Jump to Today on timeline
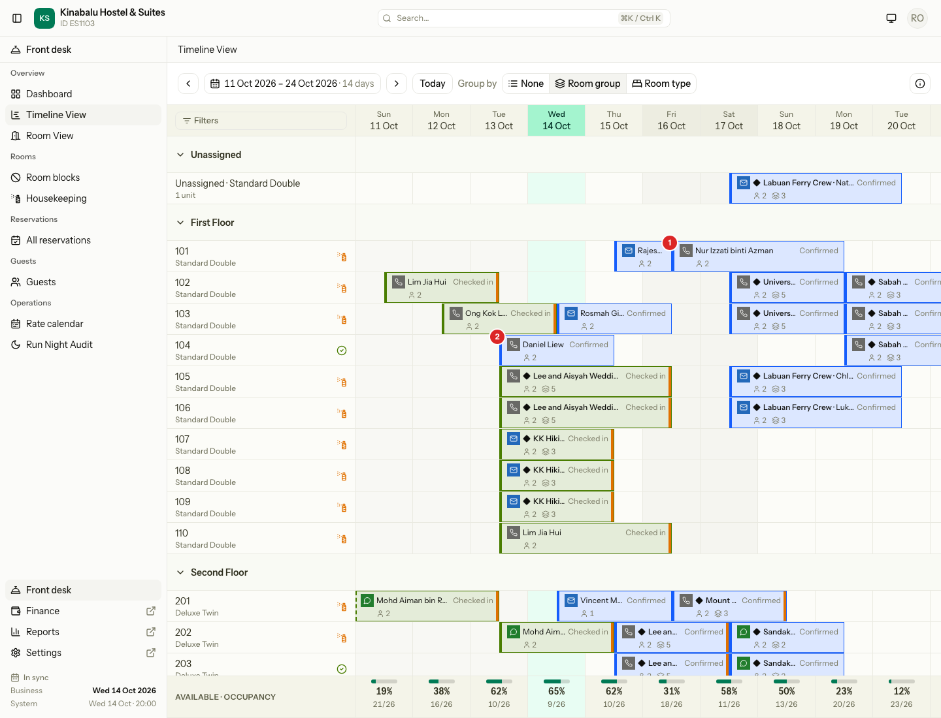 click(433, 84)
